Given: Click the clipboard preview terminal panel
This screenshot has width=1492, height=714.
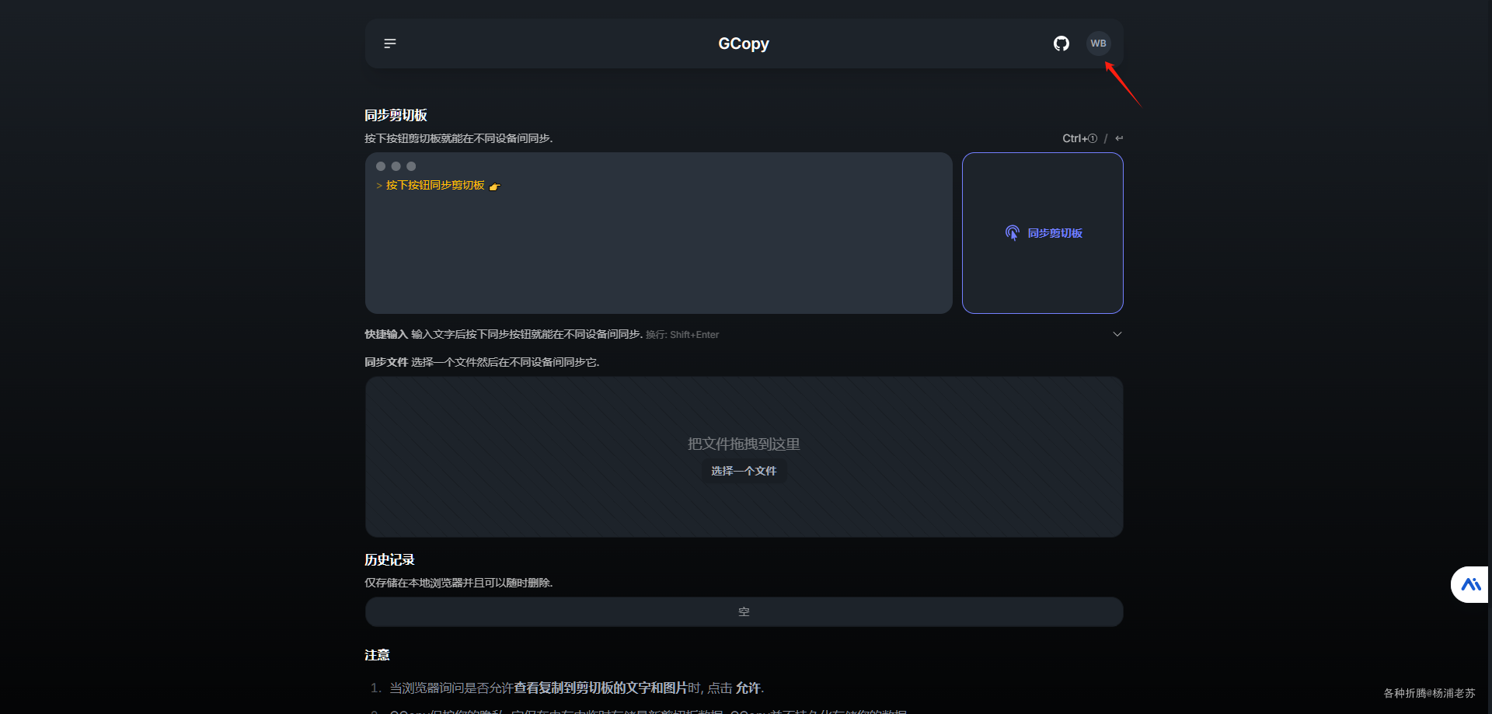Looking at the screenshot, I should pos(659,233).
